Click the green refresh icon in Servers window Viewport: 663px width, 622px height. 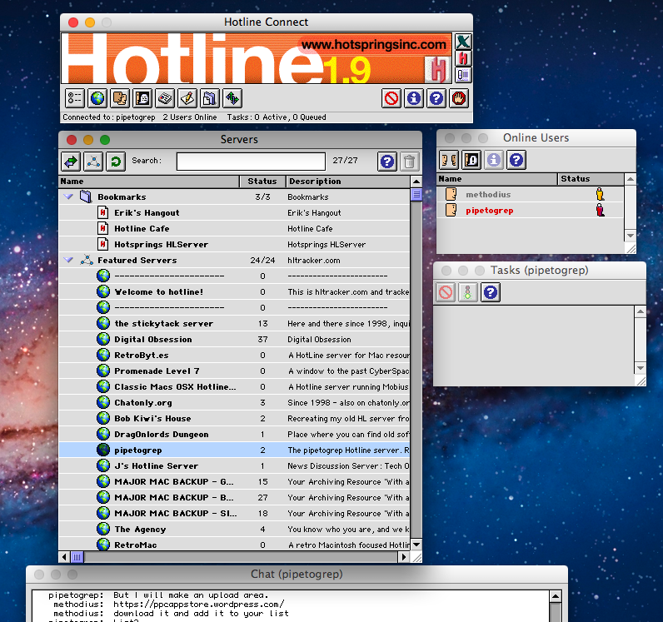click(116, 161)
